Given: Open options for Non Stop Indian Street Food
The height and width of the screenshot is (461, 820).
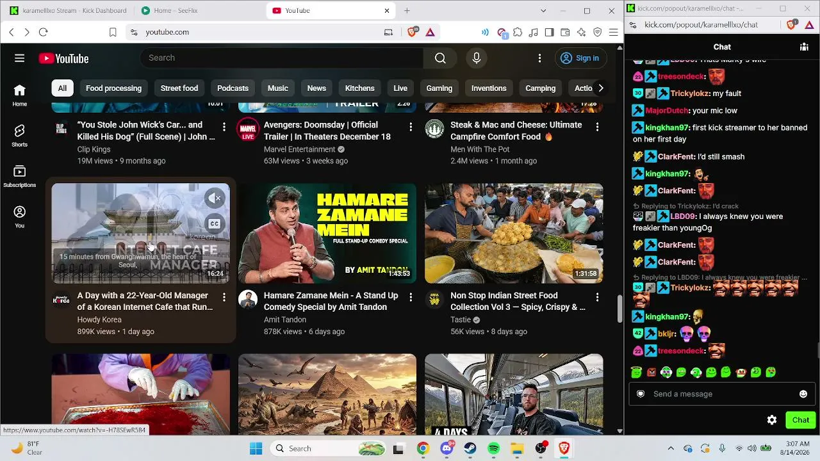Looking at the screenshot, I should click(597, 297).
